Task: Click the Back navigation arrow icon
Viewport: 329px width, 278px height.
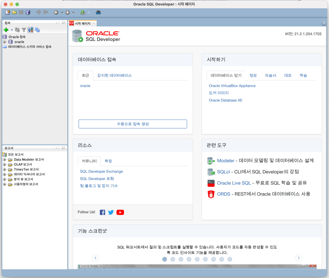Action: [56, 13]
